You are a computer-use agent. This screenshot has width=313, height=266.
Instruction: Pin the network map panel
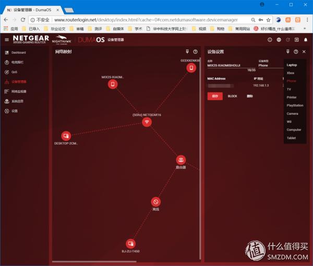[187, 52]
